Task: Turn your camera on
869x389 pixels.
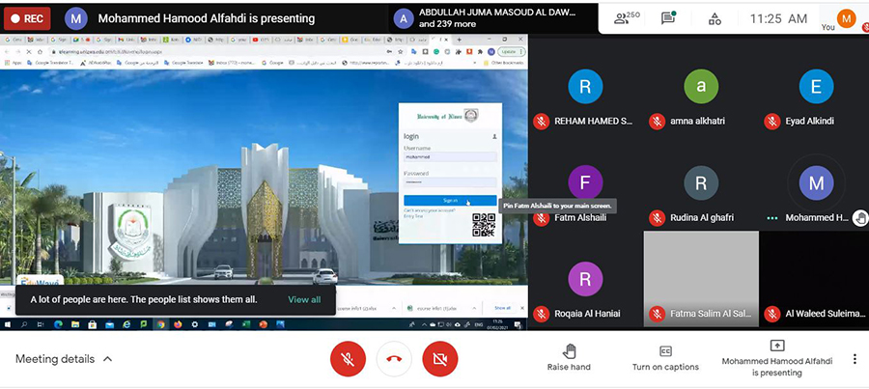Action: (440, 359)
